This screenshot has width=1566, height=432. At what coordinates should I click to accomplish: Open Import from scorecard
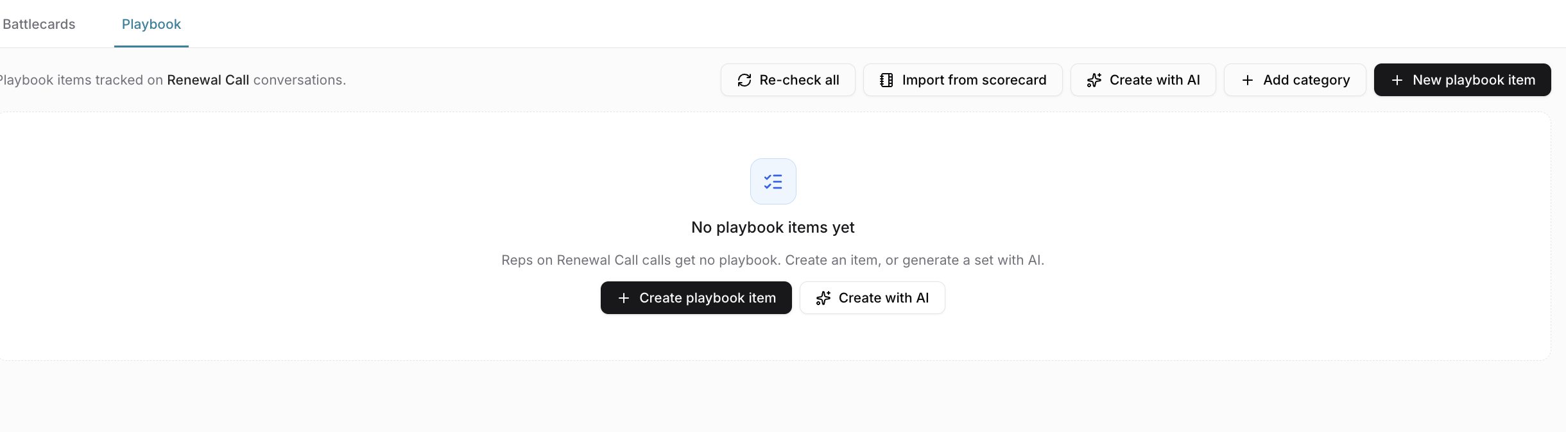(963, 80)
